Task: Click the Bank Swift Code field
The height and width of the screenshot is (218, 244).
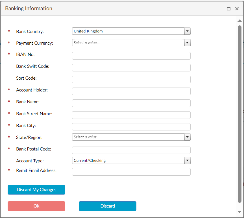Action: tap(131, 67)
